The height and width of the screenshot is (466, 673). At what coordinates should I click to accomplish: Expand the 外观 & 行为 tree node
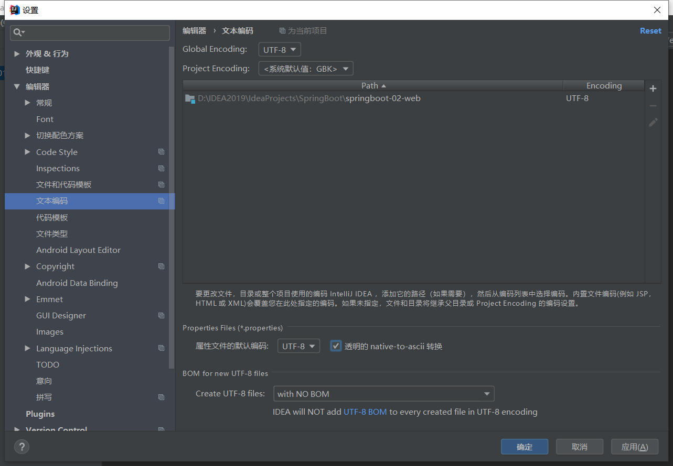click(x=17, y=54)
